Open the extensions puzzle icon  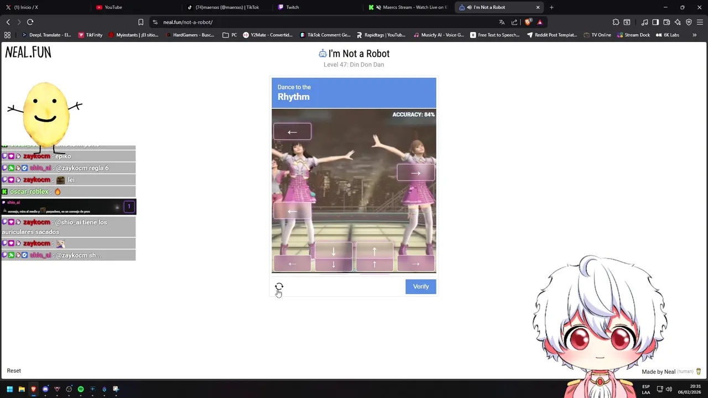point(616,22)
